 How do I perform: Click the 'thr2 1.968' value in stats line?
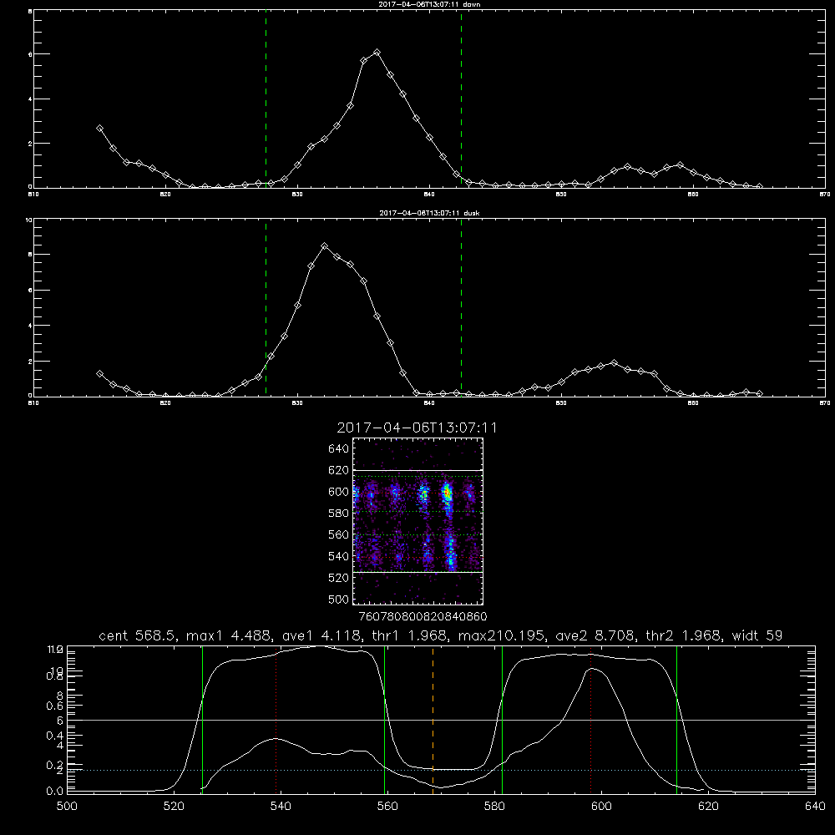coord(685,635)
